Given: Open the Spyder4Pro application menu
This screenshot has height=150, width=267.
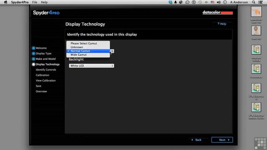Looking at the screenshot, I should (x=20, y=2).
